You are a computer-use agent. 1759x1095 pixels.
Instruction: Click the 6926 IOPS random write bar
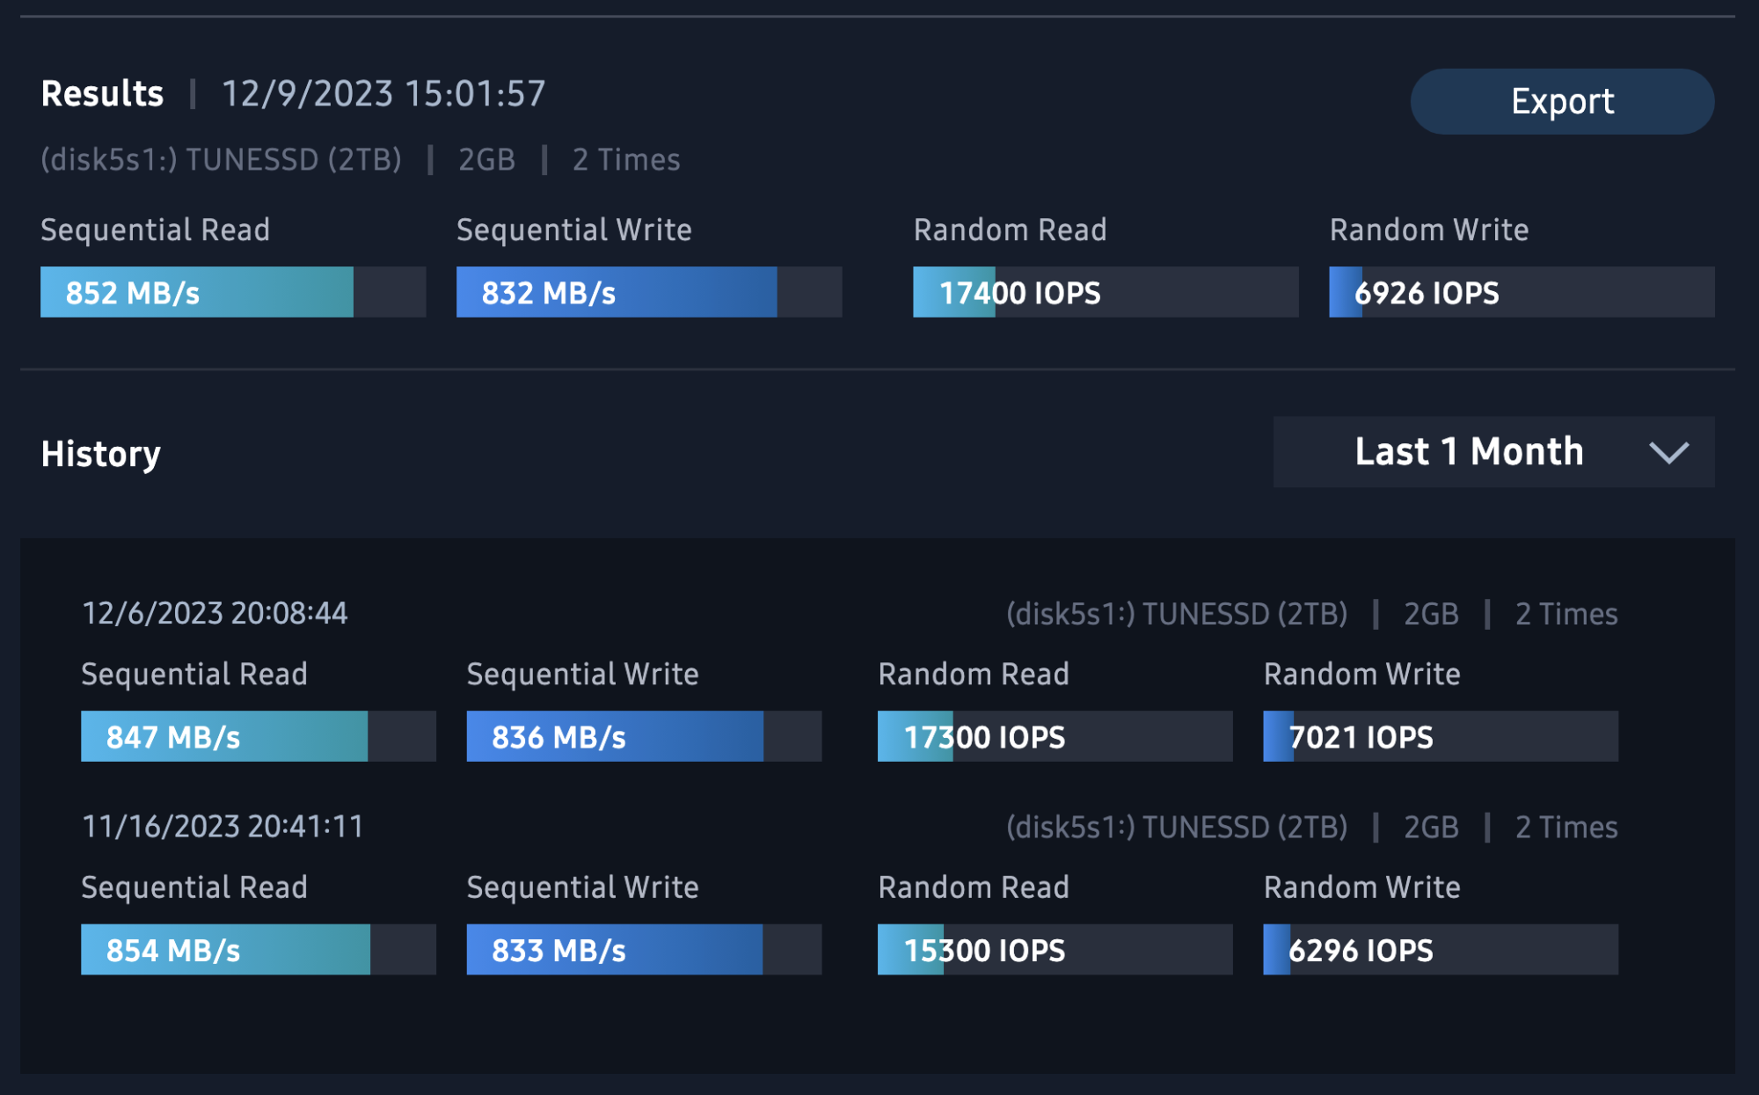(1521, 292)
